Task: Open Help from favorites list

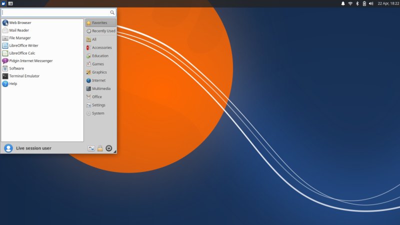Action: 42,83
